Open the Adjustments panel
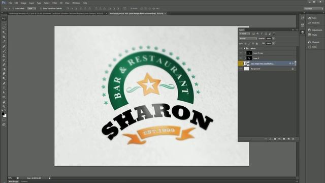Screen dimensions: 325x183 coord(315,30)
